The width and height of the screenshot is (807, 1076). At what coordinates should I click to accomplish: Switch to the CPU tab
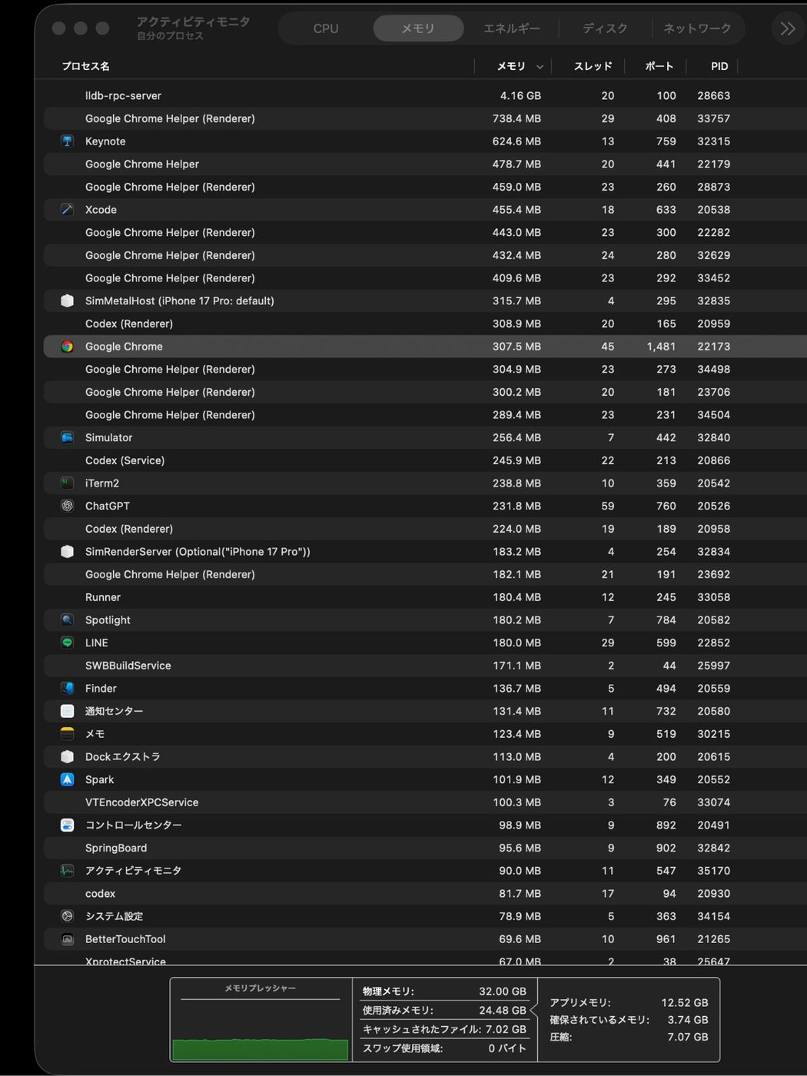click(326, 28)
